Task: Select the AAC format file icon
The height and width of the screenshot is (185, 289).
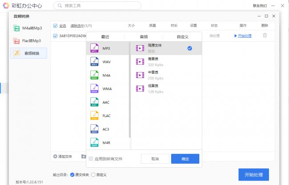Action: click(x=94, y=102)
